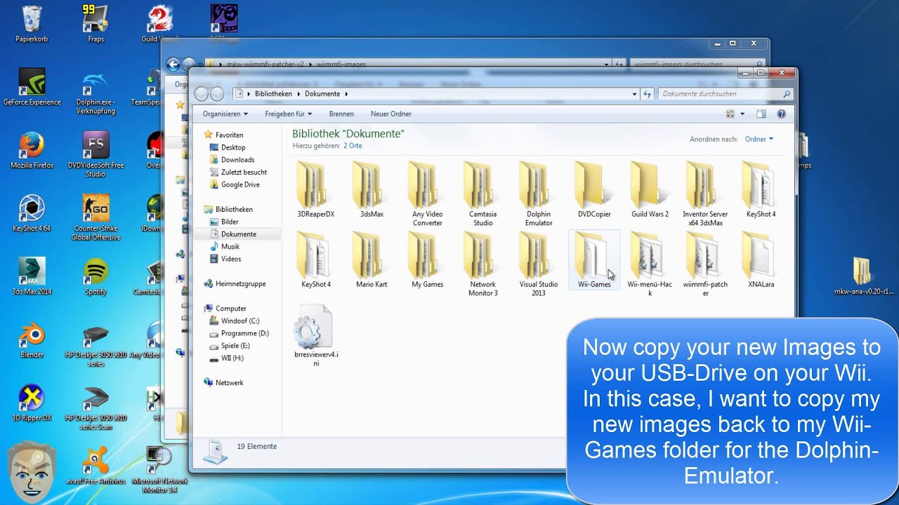Open the Inventor Server x64 3dsMax folder
The width and height of the screenshot is (899, 505).
point(705,194)
